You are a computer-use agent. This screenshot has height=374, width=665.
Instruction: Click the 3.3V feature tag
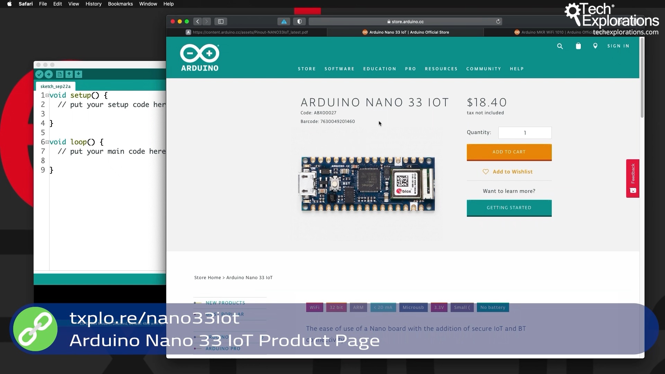click(439, 307)
